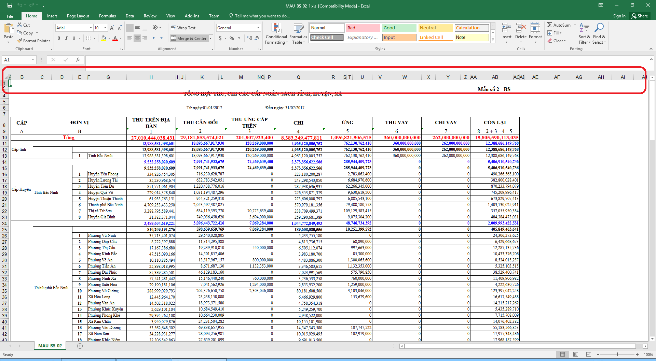This screenshot has width=656, height=361.
Task: Click the Sort & Filter icon
Action: pyautogui.click(x=584, y=28)
